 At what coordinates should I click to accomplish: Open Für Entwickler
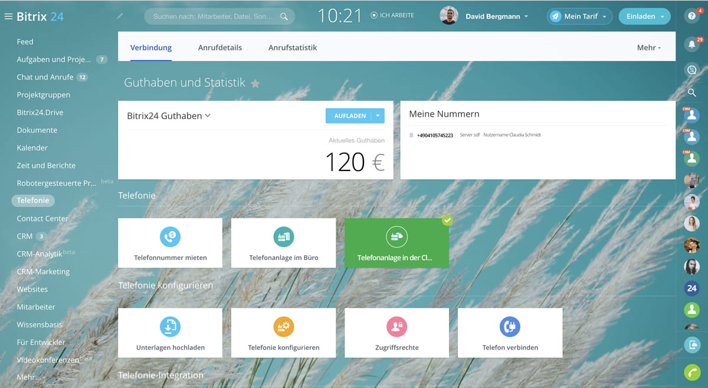point(41,343)
